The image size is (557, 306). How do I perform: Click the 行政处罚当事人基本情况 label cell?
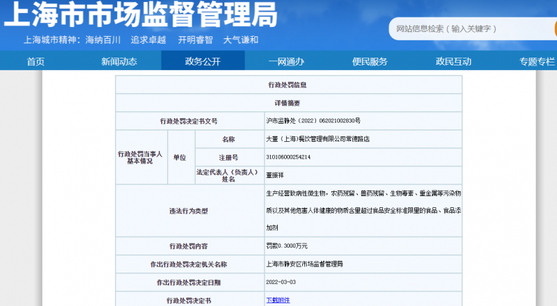click(x=141, y=157)
